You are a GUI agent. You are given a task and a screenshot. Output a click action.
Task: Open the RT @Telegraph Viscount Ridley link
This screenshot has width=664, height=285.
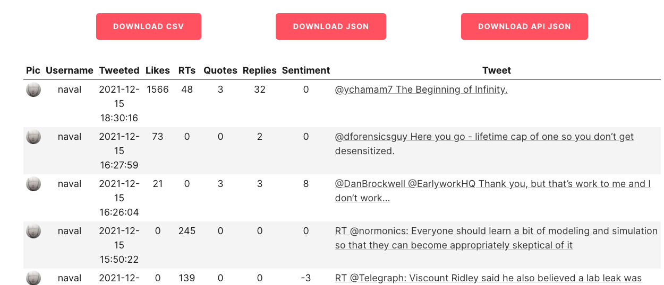(x=488, y=278)
